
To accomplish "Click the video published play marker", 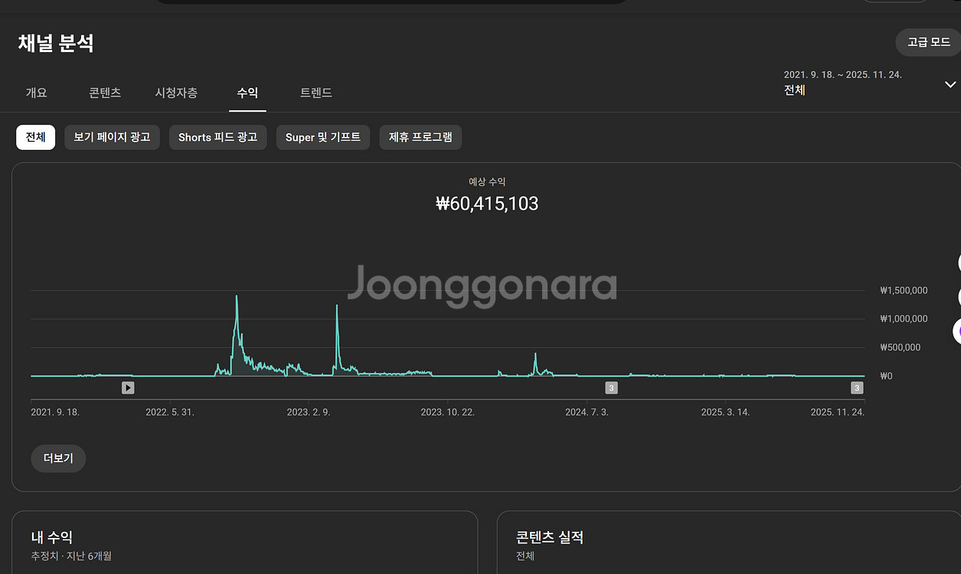I will tap(128, 388).
